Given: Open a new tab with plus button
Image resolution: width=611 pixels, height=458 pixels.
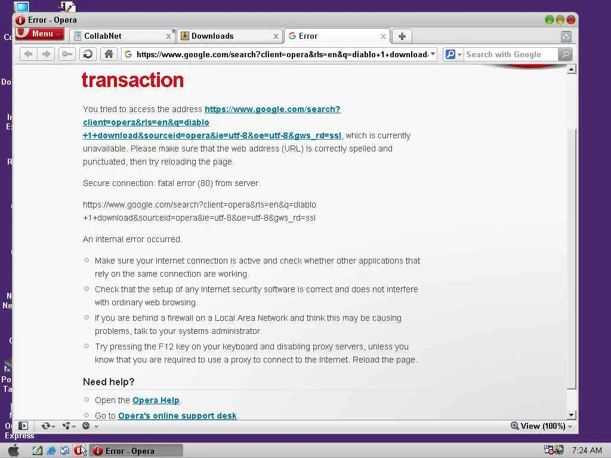Looking at the screenshot, I should coord(402,36).
